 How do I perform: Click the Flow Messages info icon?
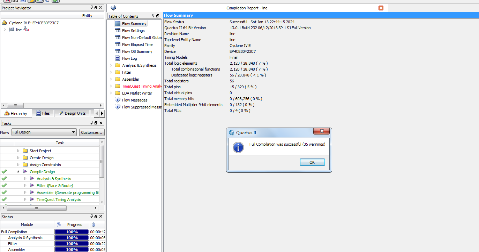(118, 100)
